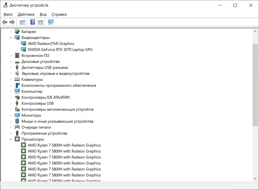Image resolution: width=259 pixels, height=190 pixels.
Task: Click the Программные устройства icon
Action: 17,133
